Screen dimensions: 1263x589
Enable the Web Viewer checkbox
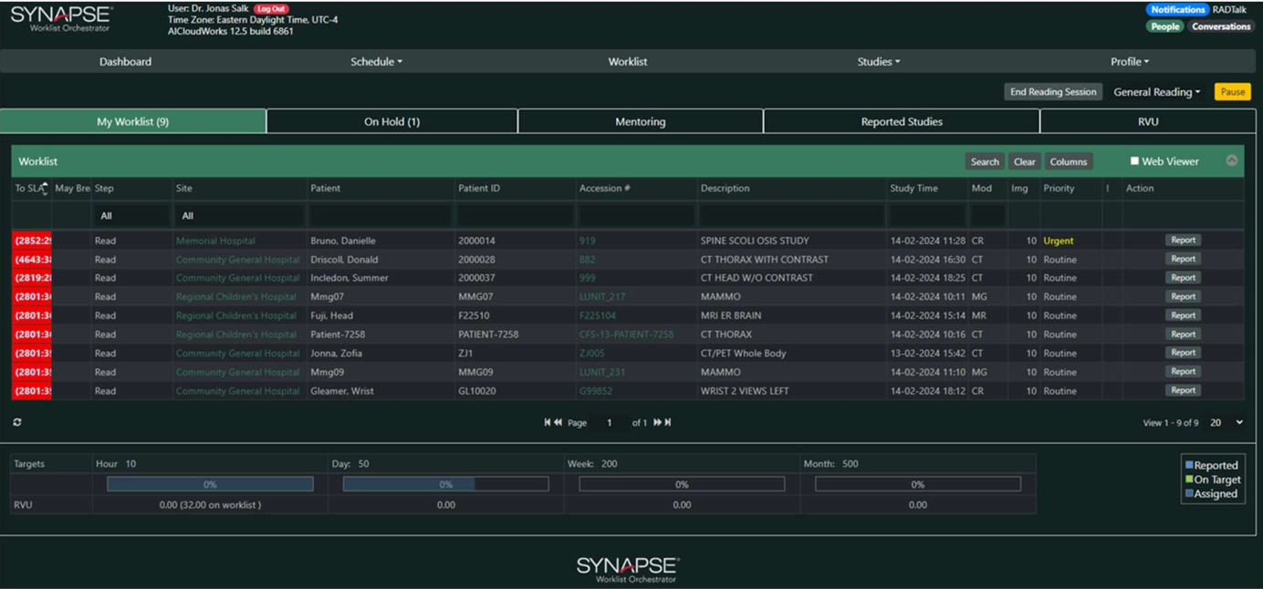(x=1134, y=161)
